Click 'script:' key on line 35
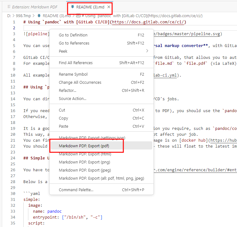The image size is (237, 227). click(x=36, y=223)
